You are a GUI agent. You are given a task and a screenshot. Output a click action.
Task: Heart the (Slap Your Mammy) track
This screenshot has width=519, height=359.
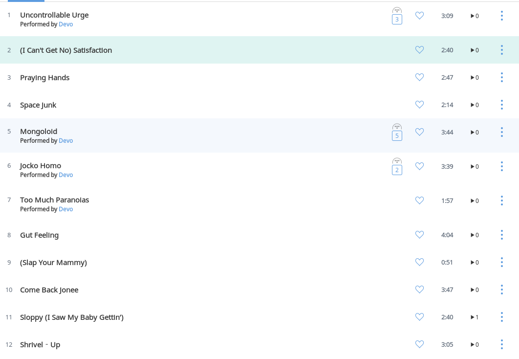[x=419, y=262]
